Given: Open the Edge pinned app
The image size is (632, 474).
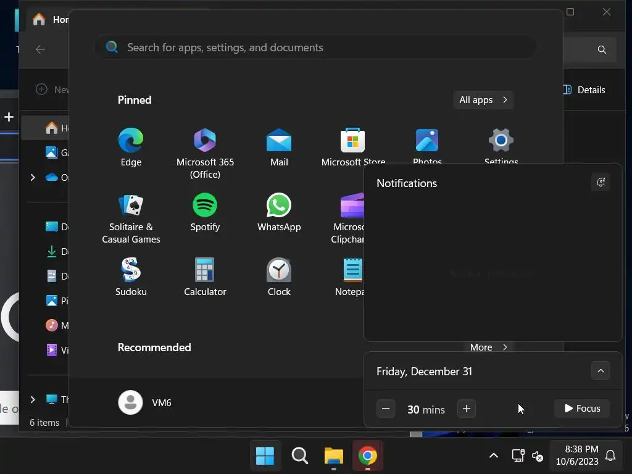Looking at the screenshot, I should [x=131, y=147].
